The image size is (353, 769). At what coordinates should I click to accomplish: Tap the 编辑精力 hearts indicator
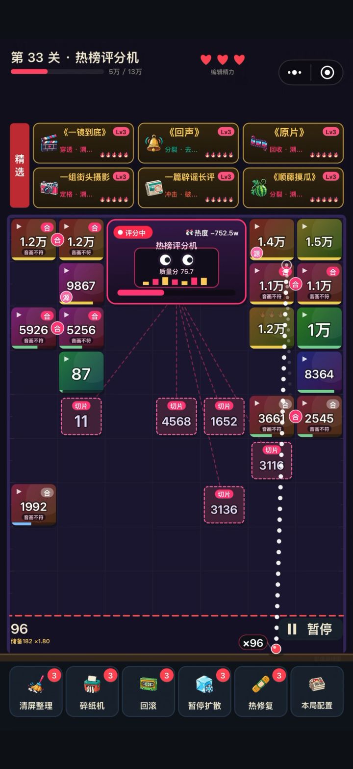point(223,64)
